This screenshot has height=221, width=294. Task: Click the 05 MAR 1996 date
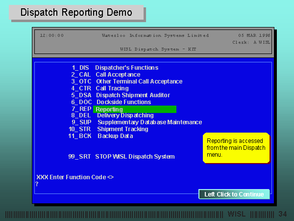coord(254,35)
